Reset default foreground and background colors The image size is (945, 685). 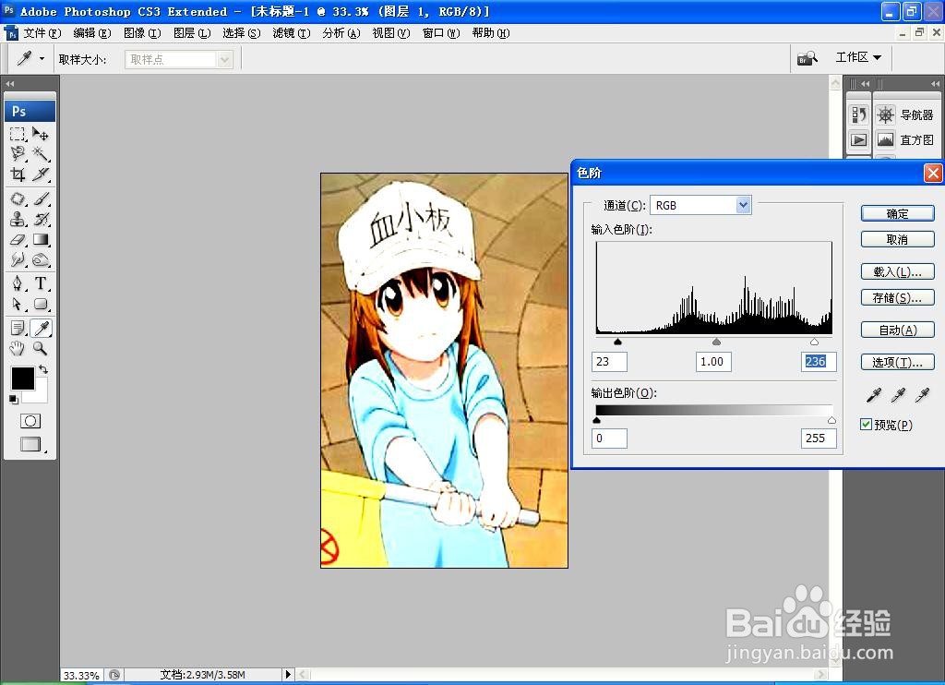(13, 399)
